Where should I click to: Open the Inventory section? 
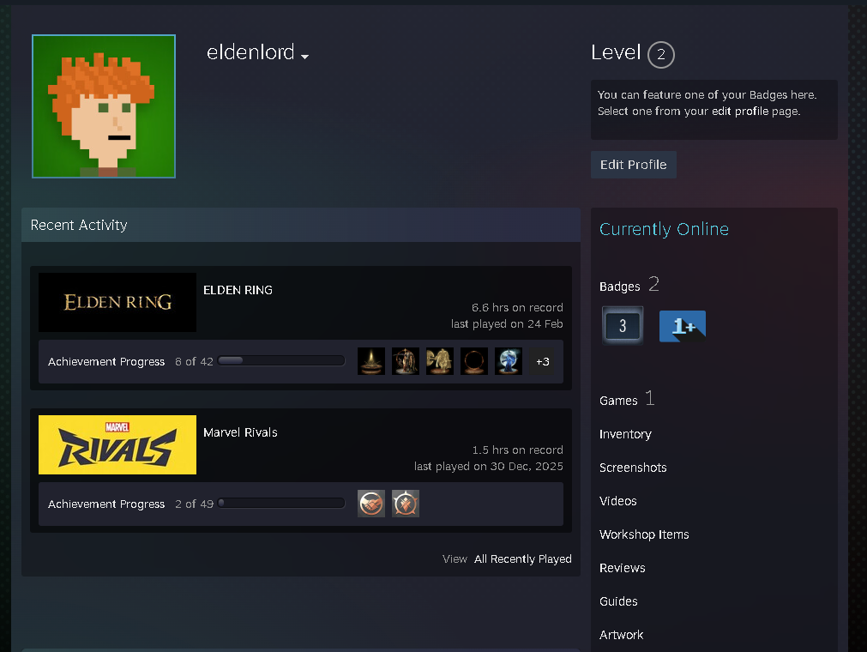coord(625,434)
